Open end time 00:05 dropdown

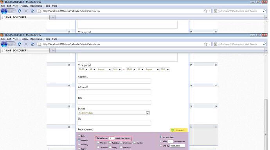[x=131, y=69]
